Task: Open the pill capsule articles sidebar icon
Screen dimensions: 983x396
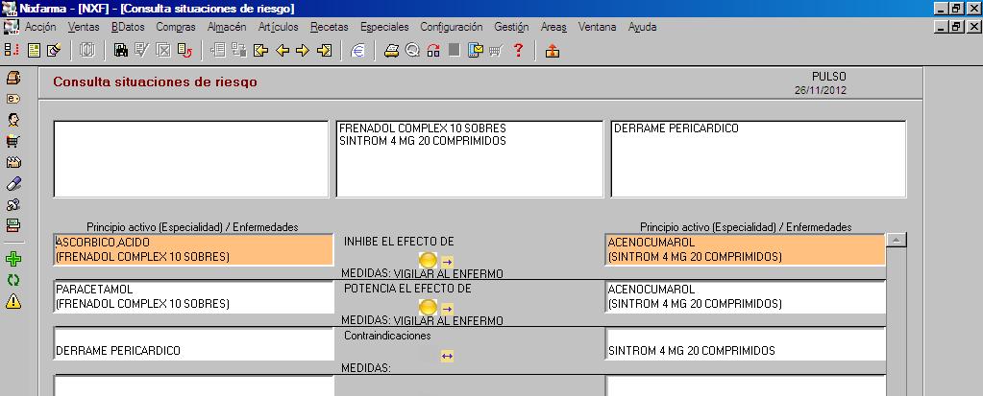Action: click(x=13, y=183)
